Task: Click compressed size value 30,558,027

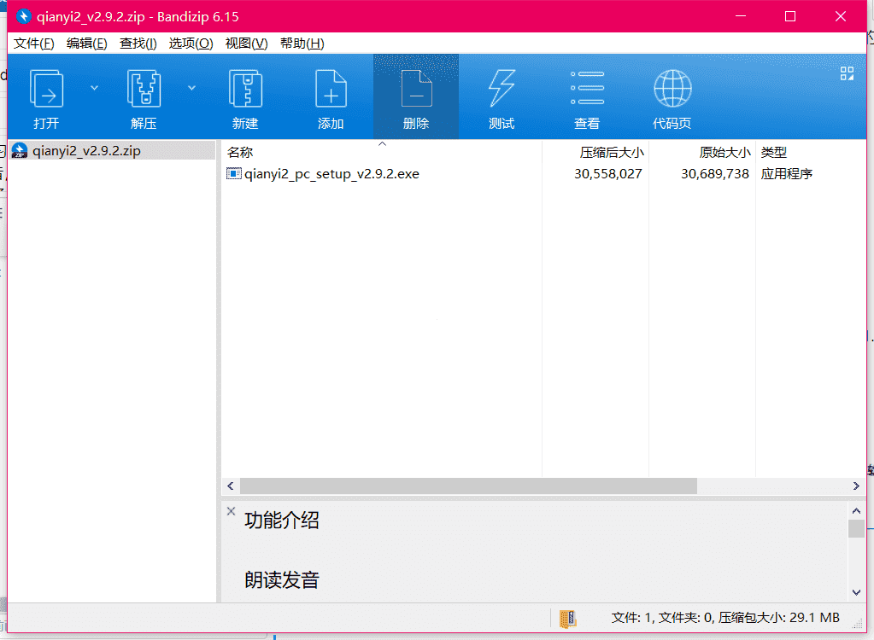Action: [608, 174]
